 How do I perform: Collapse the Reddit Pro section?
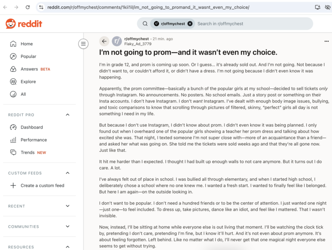(x=67, y=115)
